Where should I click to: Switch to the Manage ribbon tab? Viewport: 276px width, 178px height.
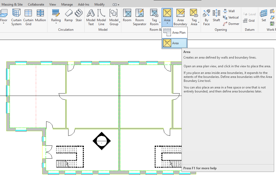[x=67, y=4]
